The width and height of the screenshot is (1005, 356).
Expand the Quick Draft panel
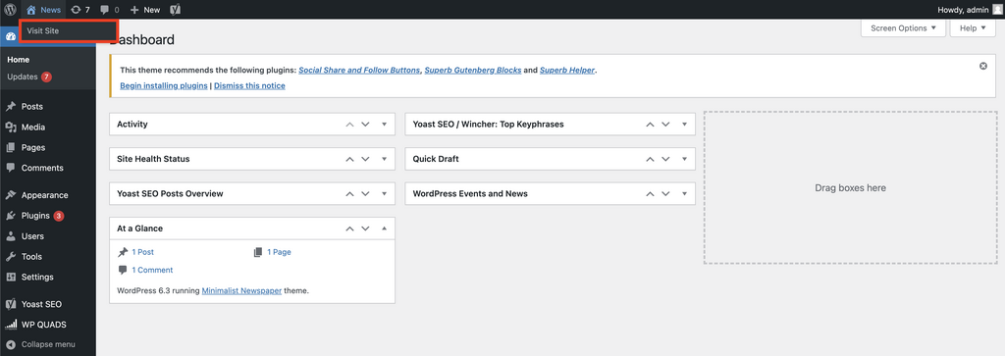tap(684, 159)
